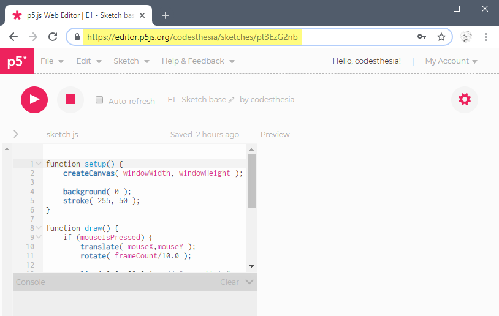The width and height of the screenshot is (499, 316).
Task: Open the settings gear icon
Action: click(464, 99)
